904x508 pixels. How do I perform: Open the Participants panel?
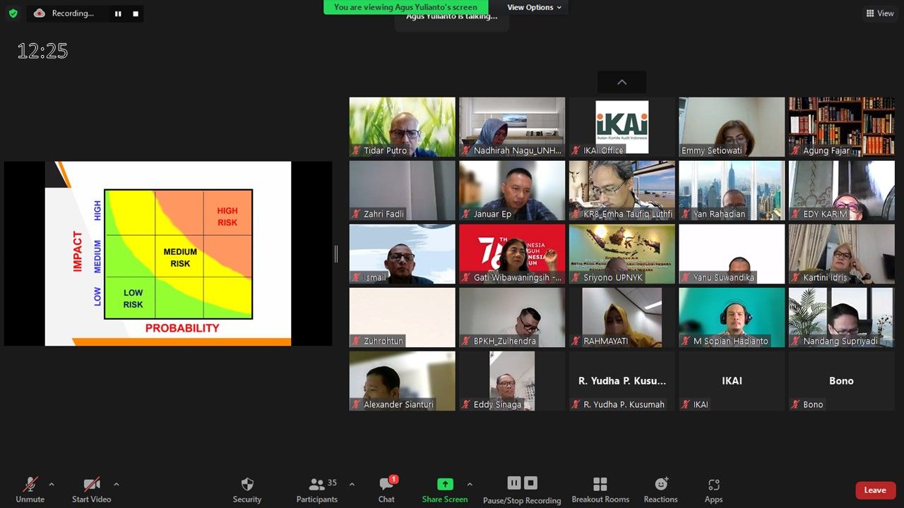317,490
